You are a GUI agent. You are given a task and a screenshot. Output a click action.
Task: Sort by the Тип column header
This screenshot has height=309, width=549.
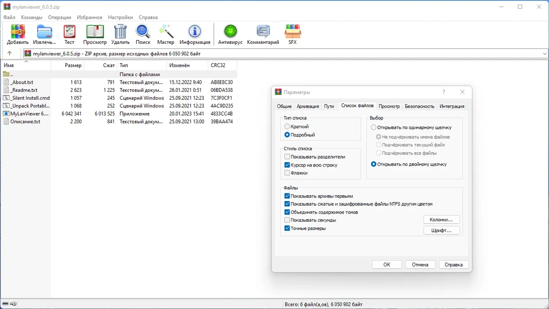142,65
